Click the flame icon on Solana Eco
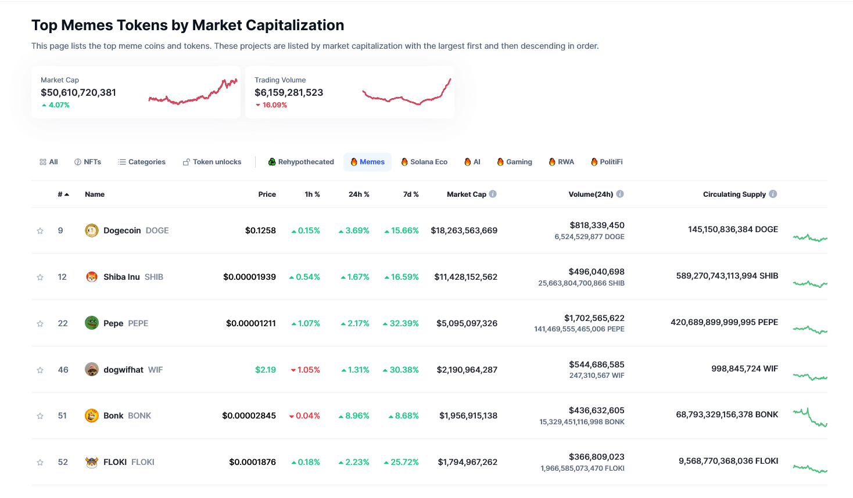Viewport: 853px width, 498px height. click(404, 162)
